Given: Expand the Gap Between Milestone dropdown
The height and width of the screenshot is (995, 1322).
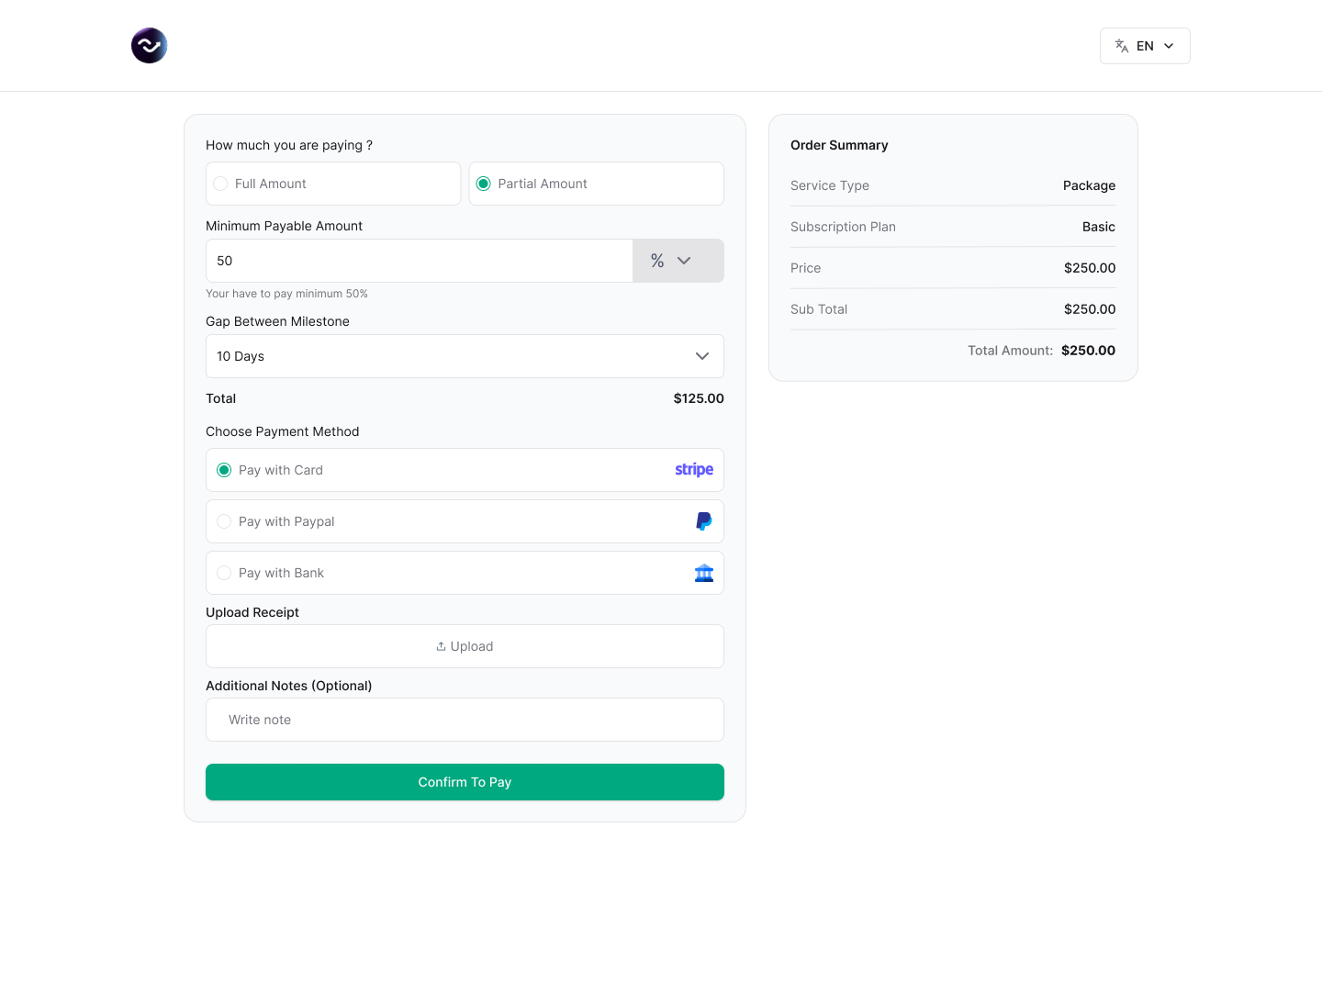Looking at the screenshot, I should 465,356.
